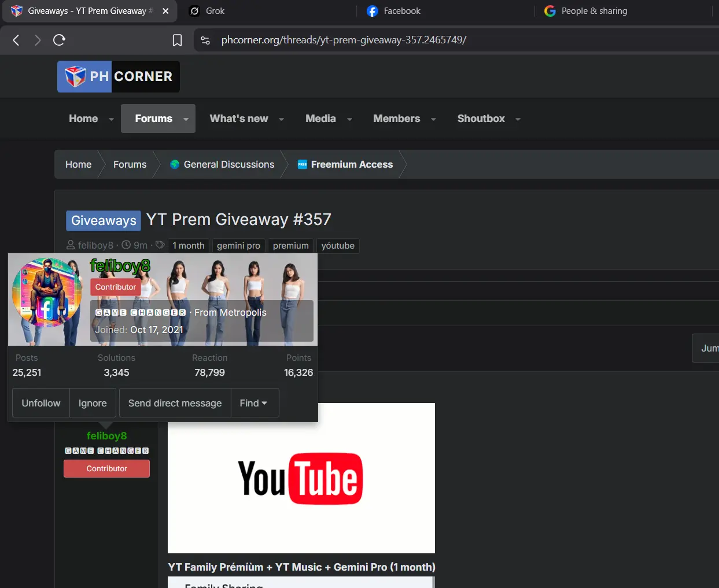Expand the Members dropdown arrow

pos(433,119)
